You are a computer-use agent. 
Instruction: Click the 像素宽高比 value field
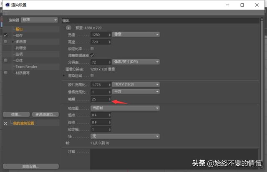coord(99,92)
